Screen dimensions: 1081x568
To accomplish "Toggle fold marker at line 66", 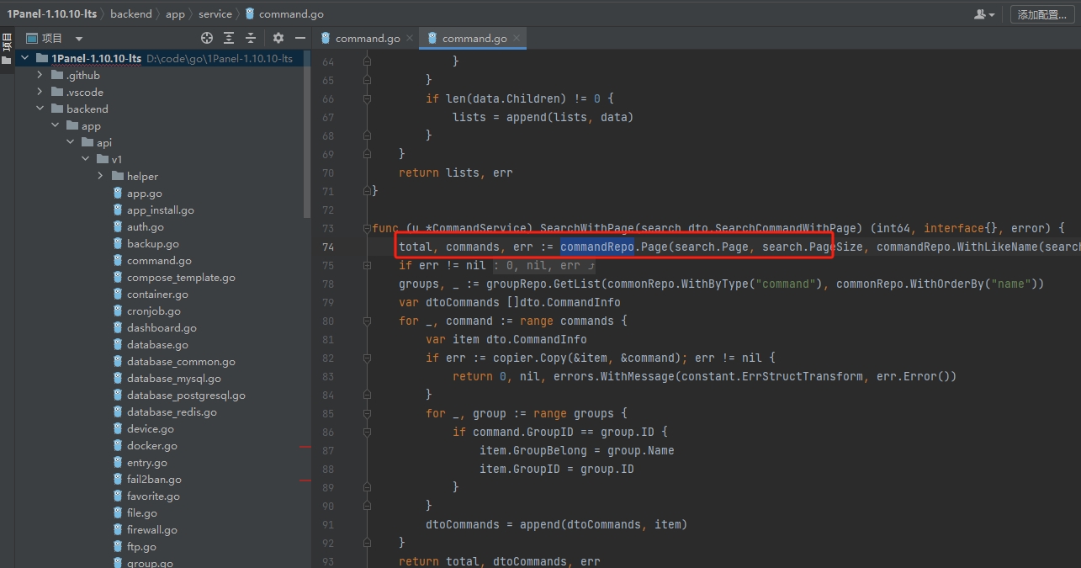I will [x=367, y=98].
